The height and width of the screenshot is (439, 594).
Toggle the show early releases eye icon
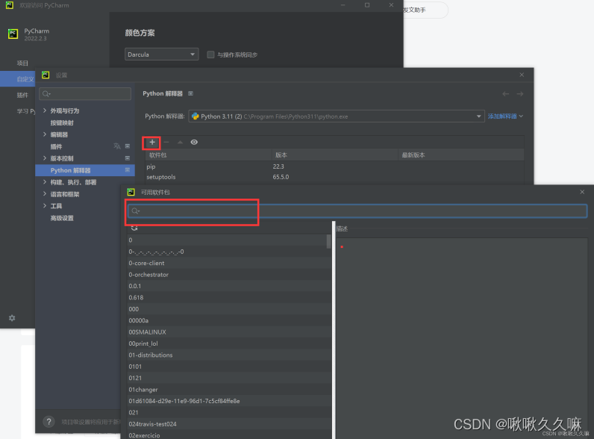tap(194, 142)
